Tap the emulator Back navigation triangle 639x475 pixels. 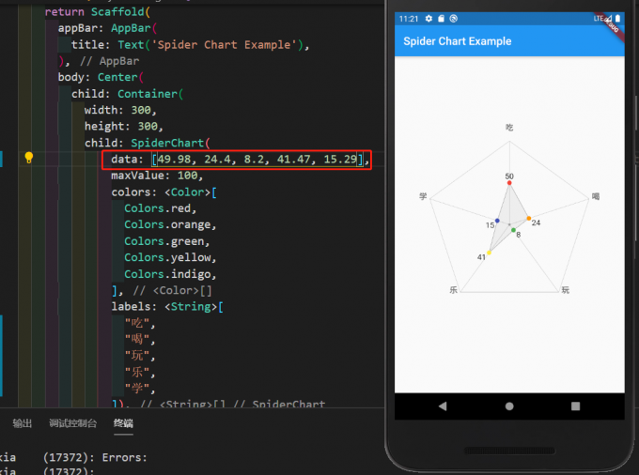click(443, 406)
